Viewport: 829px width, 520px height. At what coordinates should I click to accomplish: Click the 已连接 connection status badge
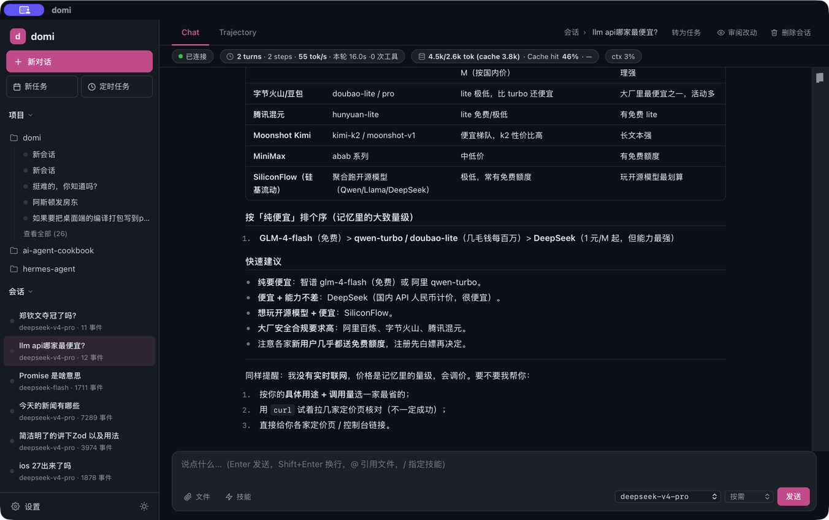click(193, 56)
